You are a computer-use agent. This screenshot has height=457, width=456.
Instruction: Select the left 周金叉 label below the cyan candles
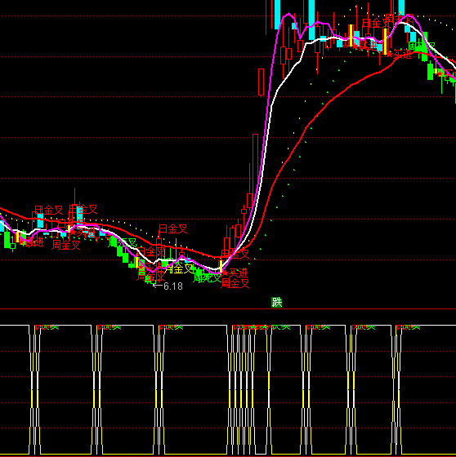coord(65,245)
